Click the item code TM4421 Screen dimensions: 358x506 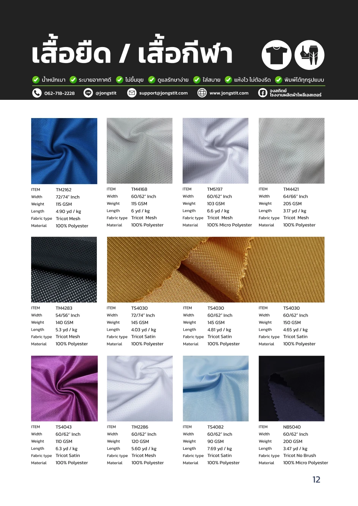[x=291, y=189]
